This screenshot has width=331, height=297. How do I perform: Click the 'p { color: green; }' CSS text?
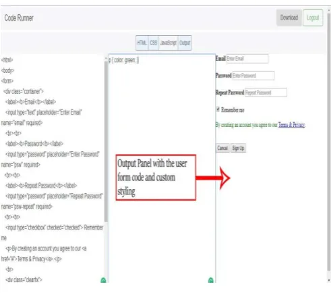tap(123, 60)
